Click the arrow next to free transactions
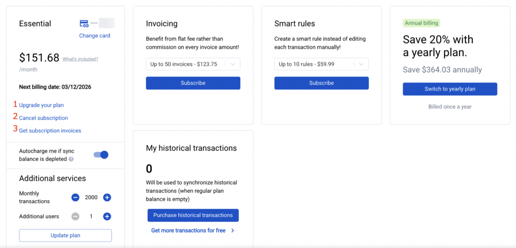Screen dimensions: 516x248 [x=232, y=230]
